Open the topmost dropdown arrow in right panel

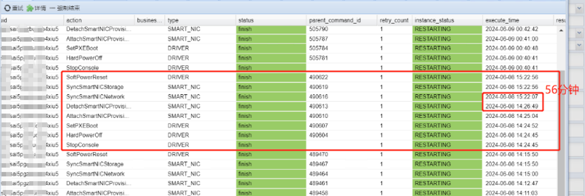579,8
